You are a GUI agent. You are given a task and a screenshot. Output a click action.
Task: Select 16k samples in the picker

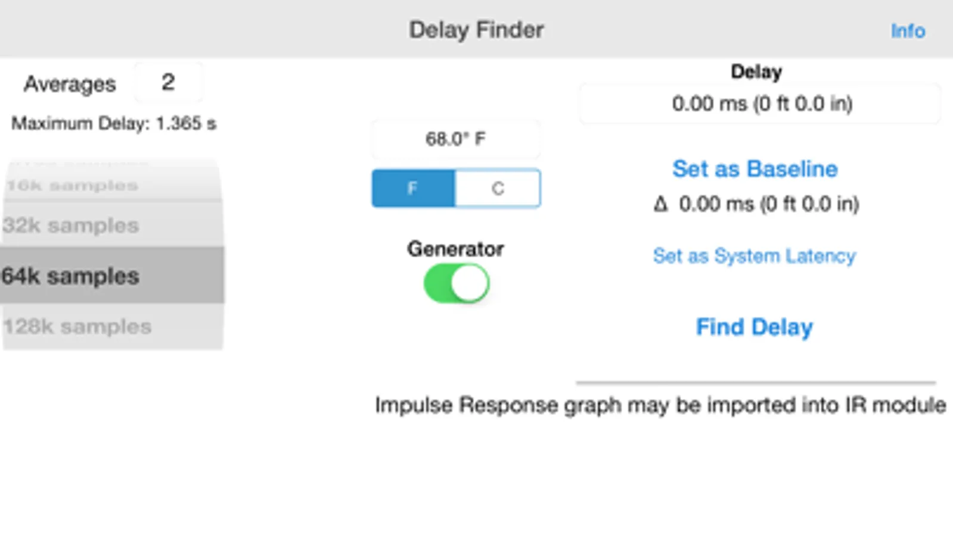click(72, 186)
